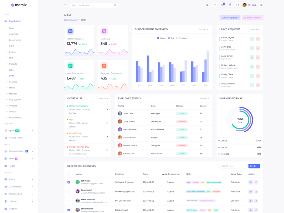Open the language translation icon
Screen dimensions: 284x213
207,5
